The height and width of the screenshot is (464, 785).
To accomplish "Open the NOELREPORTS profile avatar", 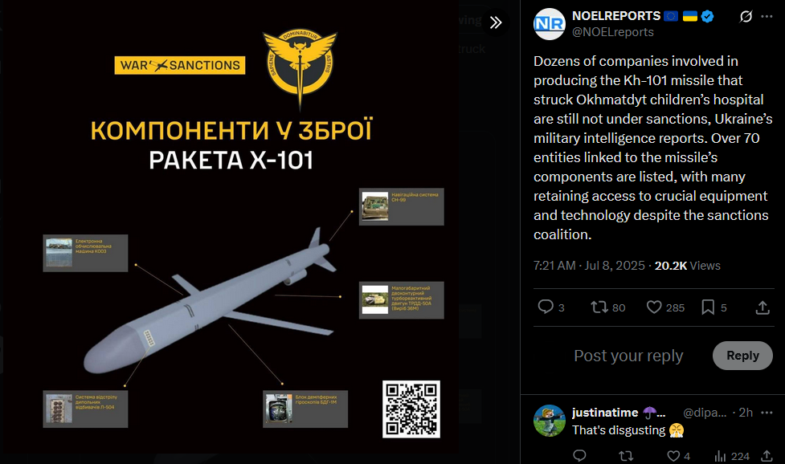I will coord(550,23).
